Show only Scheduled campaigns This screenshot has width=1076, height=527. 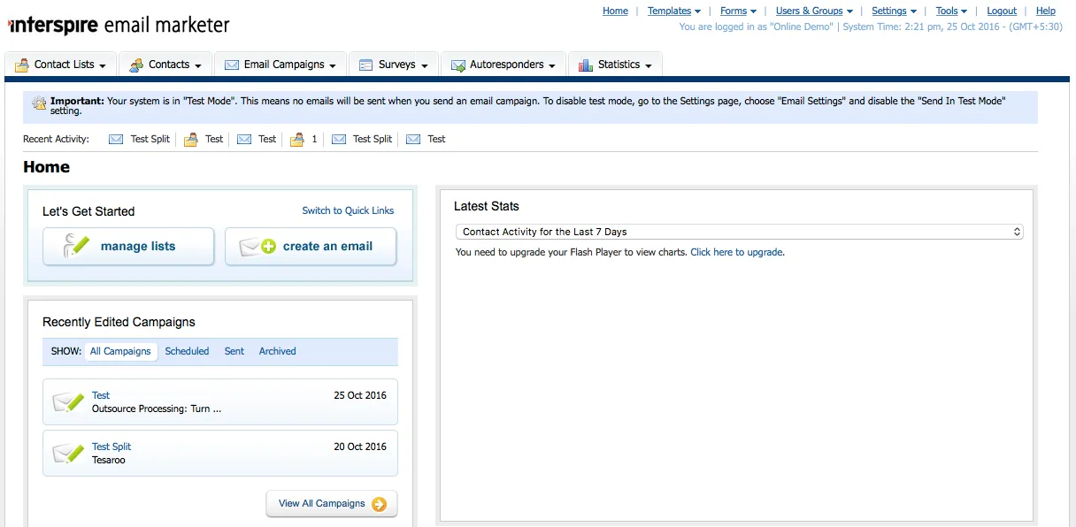tap(187, 351)
